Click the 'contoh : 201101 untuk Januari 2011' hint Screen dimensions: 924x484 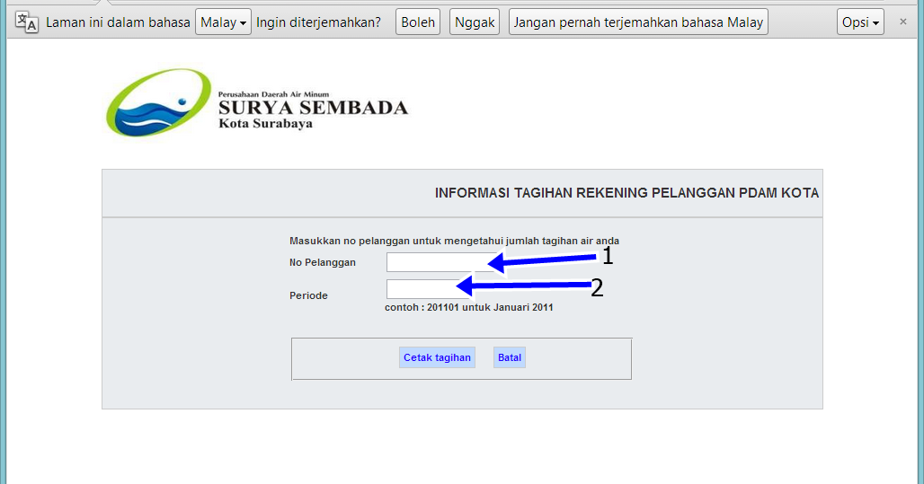(x=469, y=307)
